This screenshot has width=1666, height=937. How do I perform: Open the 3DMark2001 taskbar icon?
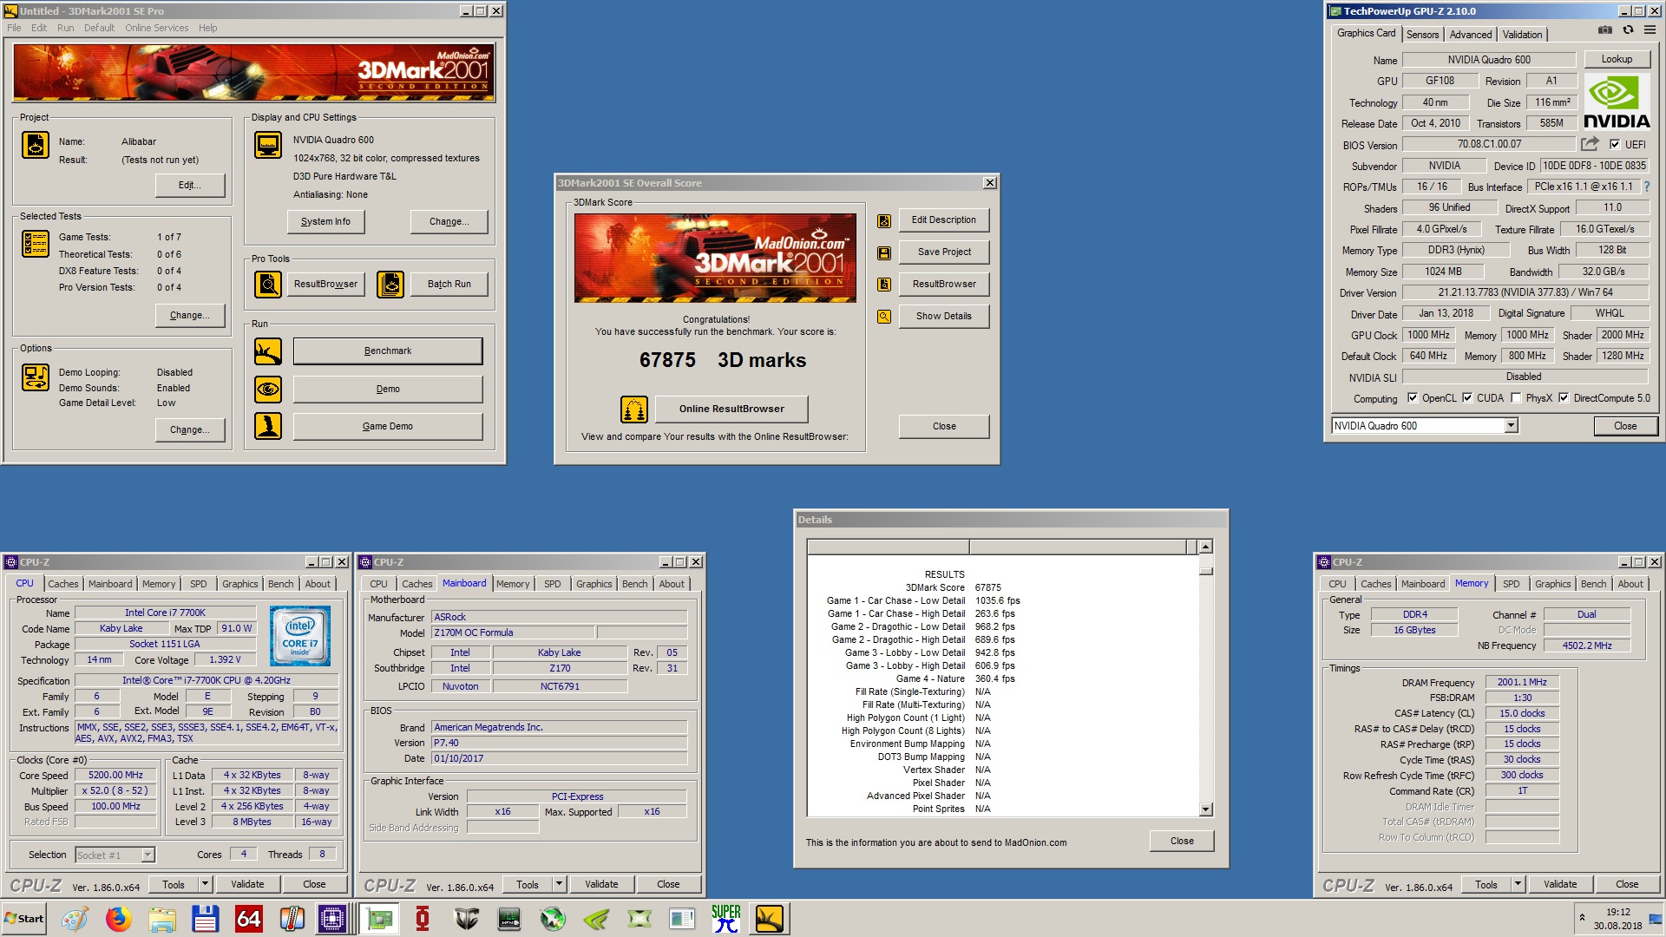770,919
